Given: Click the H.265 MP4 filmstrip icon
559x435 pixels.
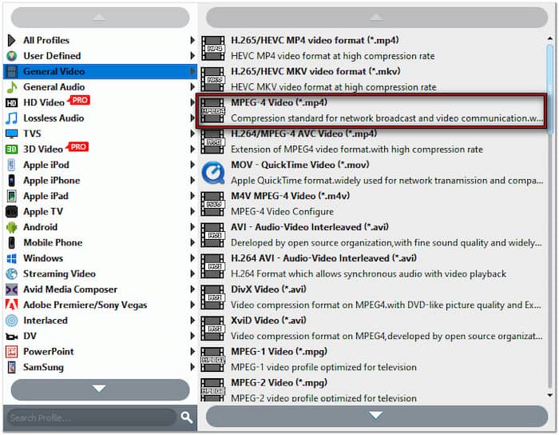Looking at the screenshot, I should [213, 48].
